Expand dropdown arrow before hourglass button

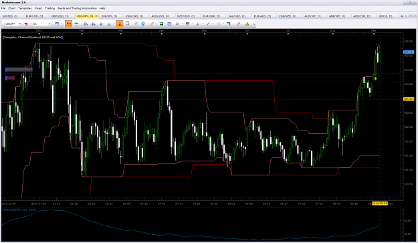click(x=114, y=24)
